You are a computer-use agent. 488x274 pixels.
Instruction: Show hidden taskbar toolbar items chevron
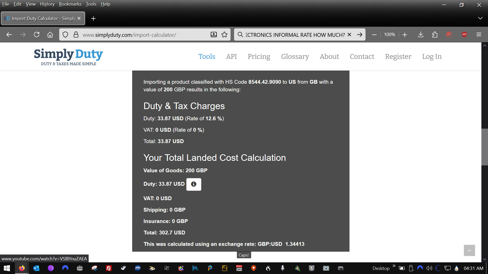pos(394,266)
